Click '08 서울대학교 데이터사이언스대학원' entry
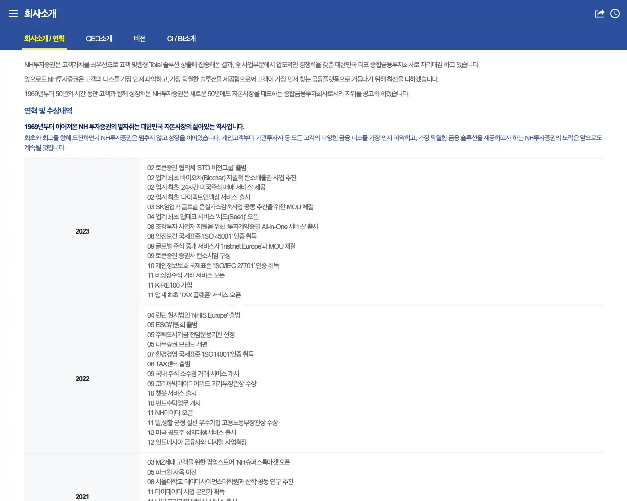The image size is (627, 501). click(220, 482)
